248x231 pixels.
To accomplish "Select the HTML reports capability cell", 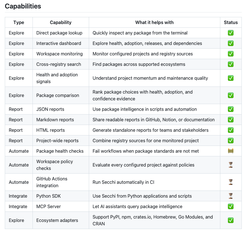I will point(61,130).
